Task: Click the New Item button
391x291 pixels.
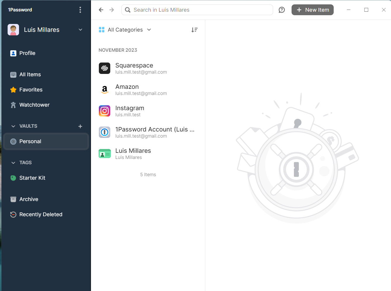Action: pyautogui.click(x=312, y=10)
